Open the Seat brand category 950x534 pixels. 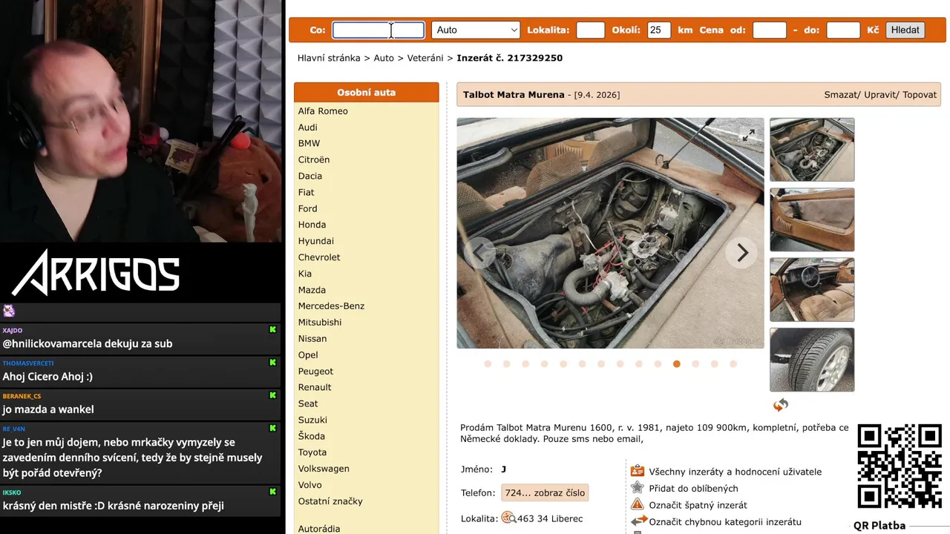click(x=308, y=403)
